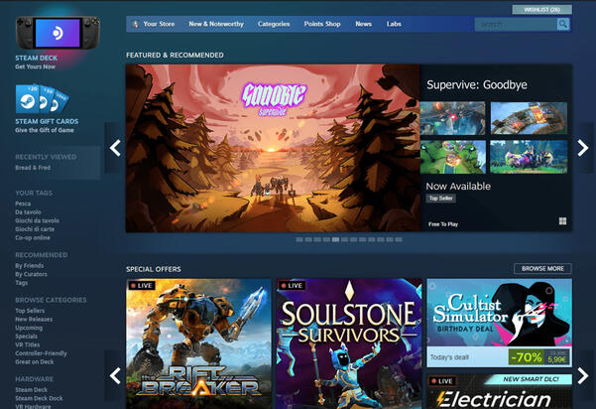Show next special offers arrow

point(583,375)
